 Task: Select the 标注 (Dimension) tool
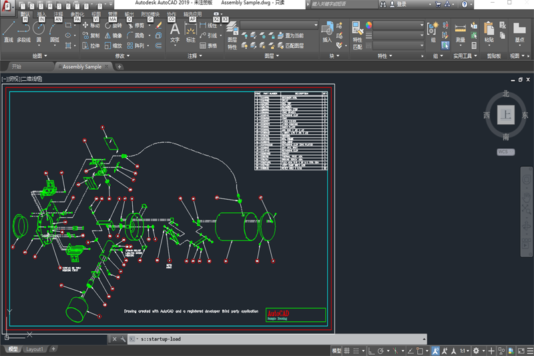(191, 32)
